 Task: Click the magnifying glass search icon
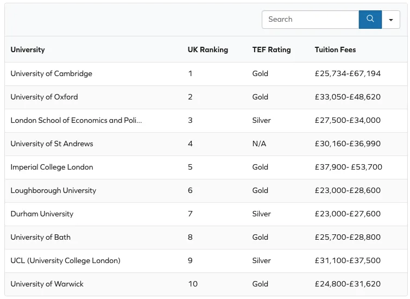tap(370, 19)
